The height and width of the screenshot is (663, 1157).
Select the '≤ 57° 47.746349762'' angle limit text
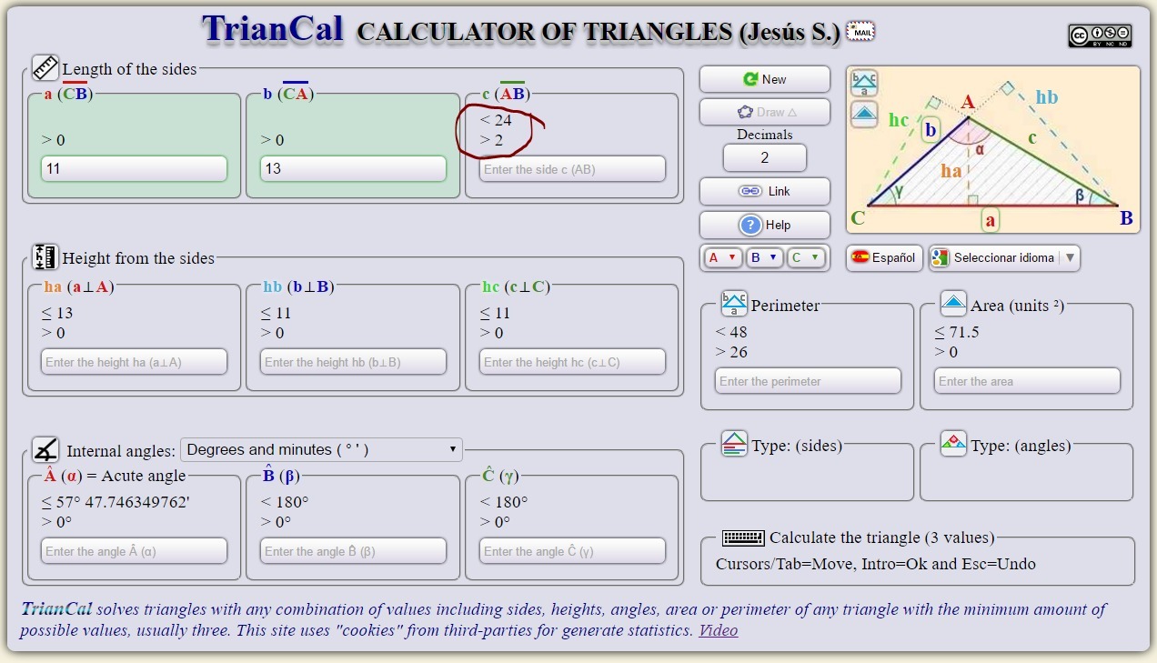(x=116, y=502)
